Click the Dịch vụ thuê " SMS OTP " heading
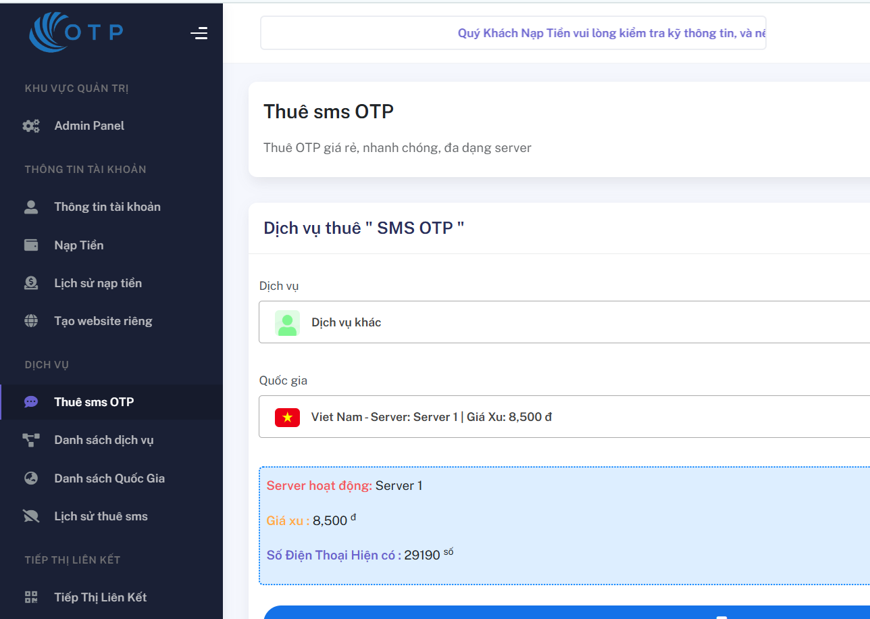Image resolution: width=870 pixels, height=619 pixels. pos(364,228)
